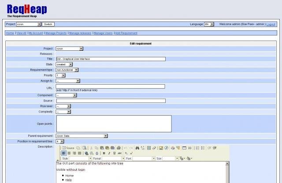Select the Center alignment icon
The image size is (282, 183).
click(69, 153)
